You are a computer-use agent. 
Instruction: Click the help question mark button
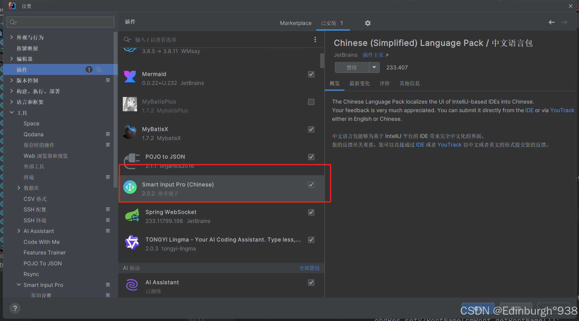coord(15,308)
